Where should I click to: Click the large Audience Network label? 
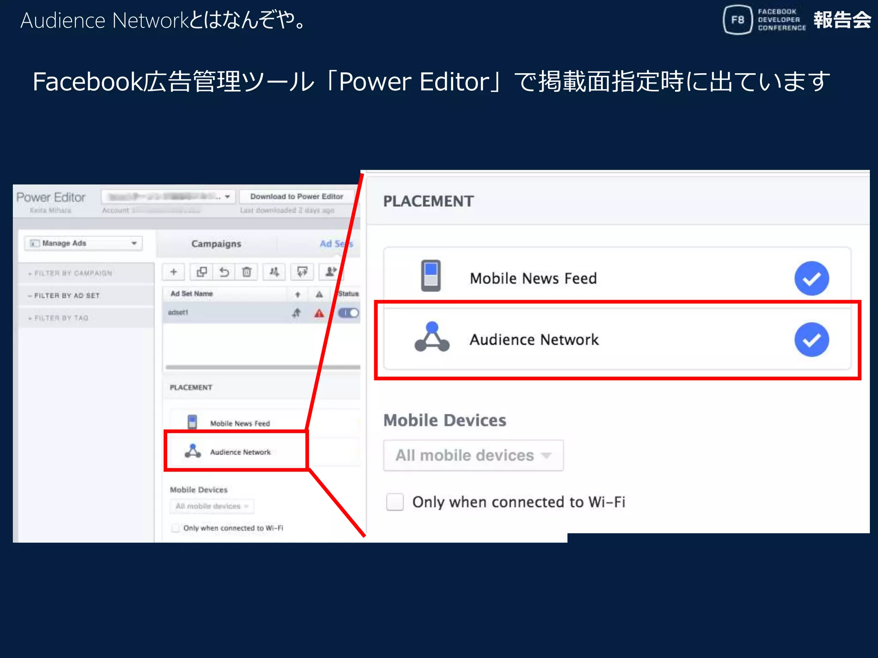534,340
